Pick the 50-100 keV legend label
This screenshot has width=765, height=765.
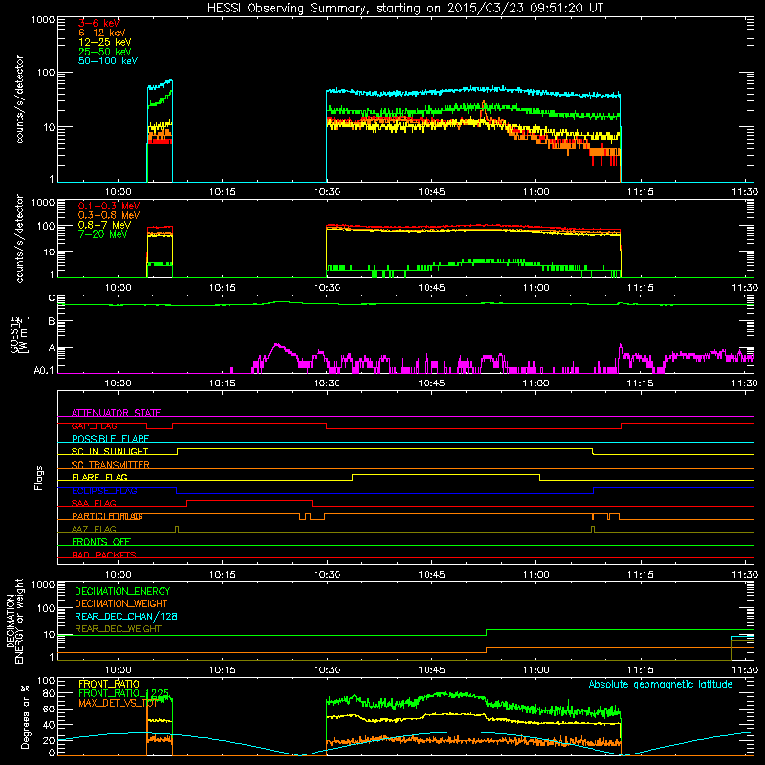coord(108,61)
